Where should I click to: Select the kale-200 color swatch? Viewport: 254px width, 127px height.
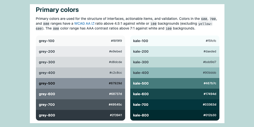pyautogui.click(x=175, y=51)
